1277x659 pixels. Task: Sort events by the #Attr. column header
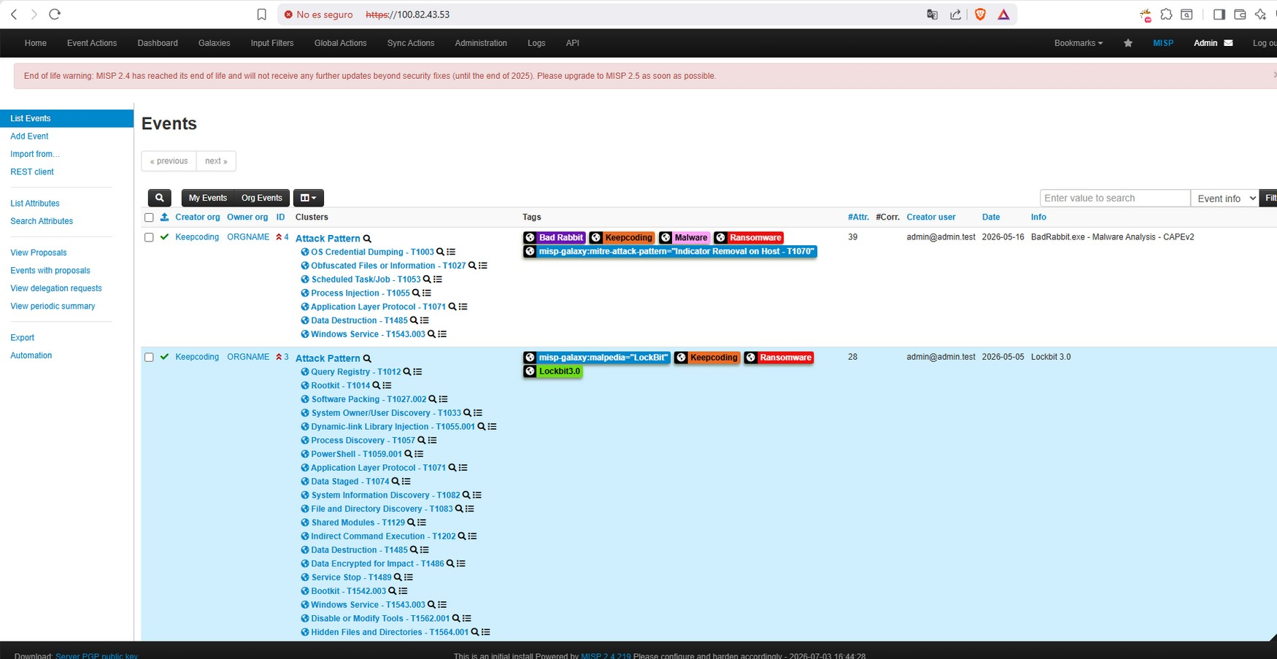[858, 217]
